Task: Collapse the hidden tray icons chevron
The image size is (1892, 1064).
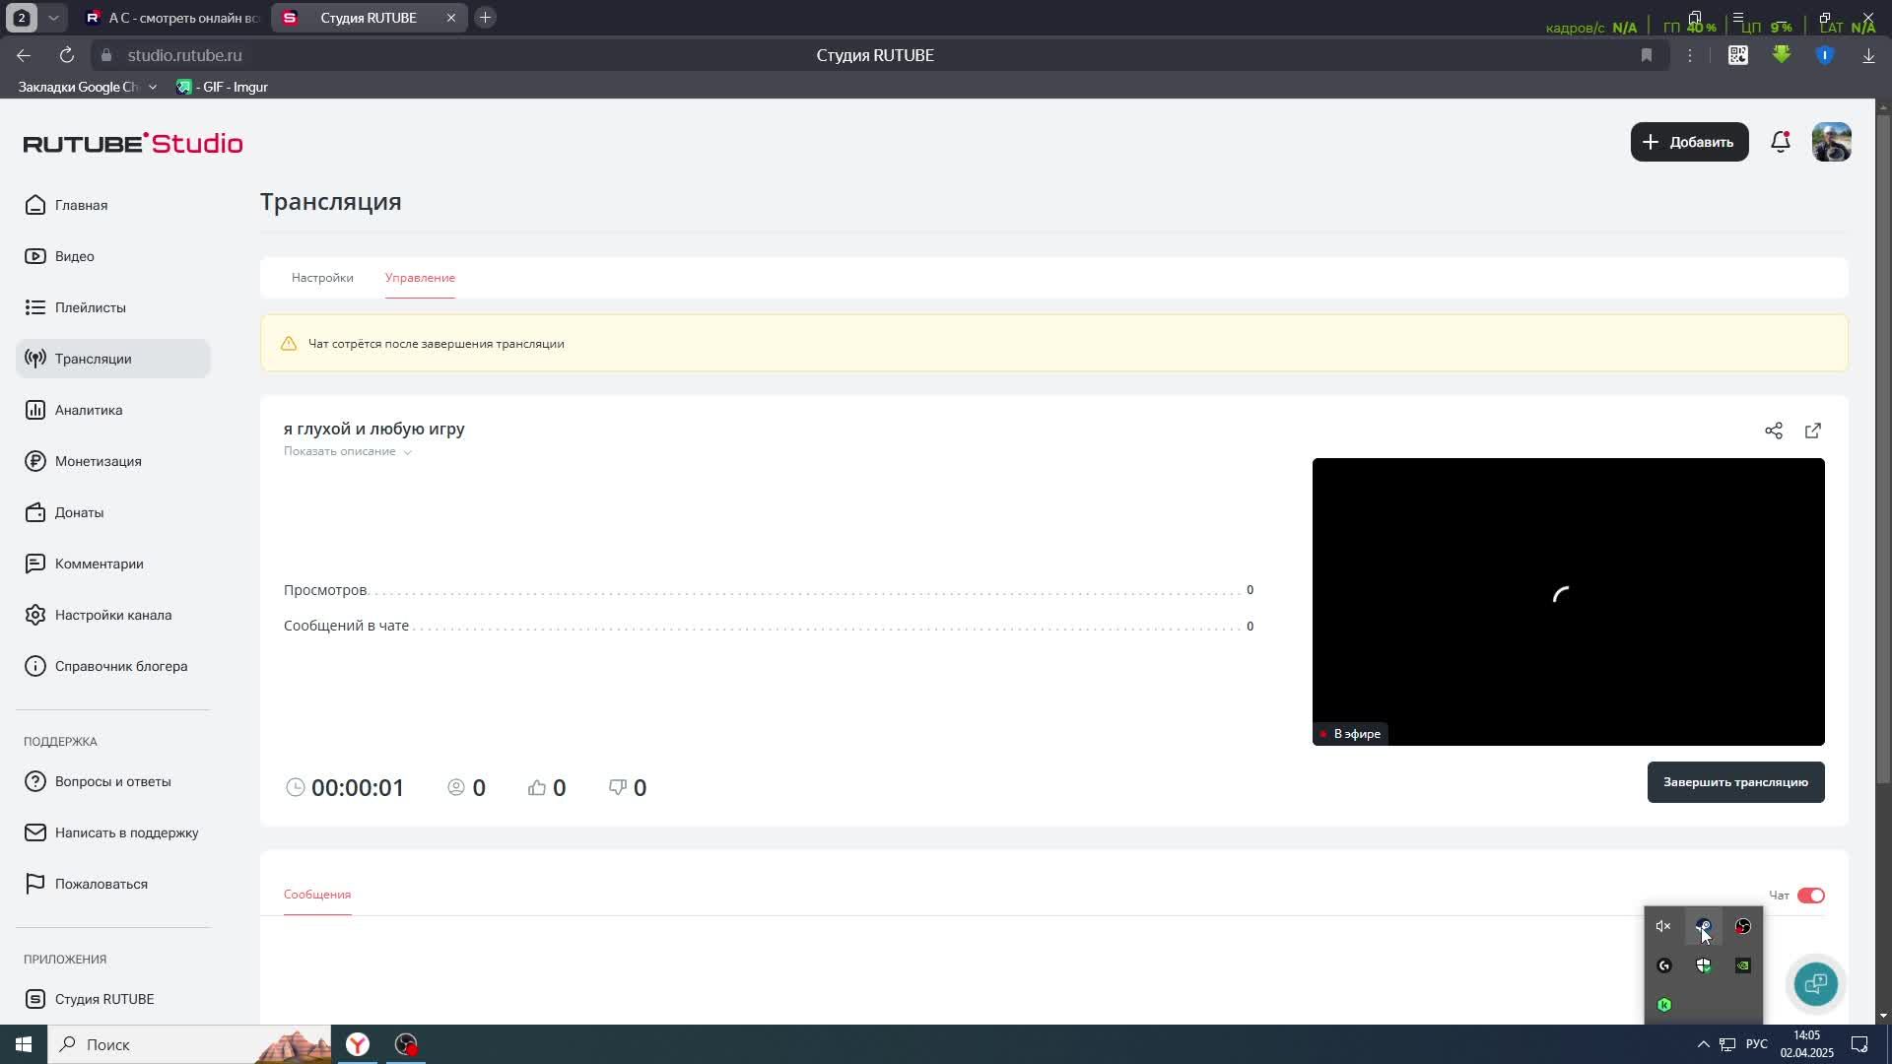Action: (x=1703, y=1044)
